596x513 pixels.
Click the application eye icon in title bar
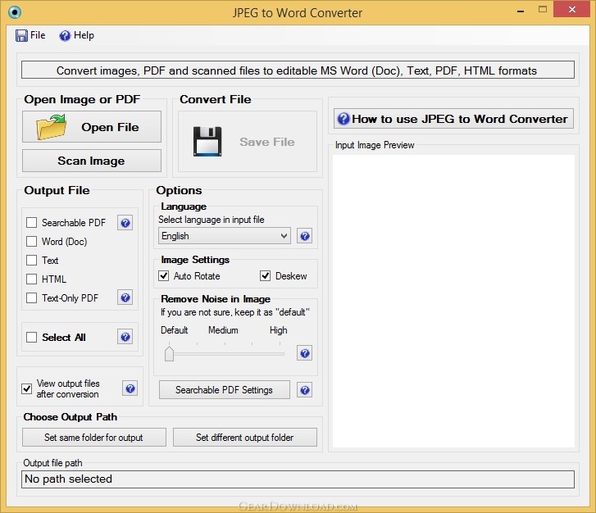15,12
